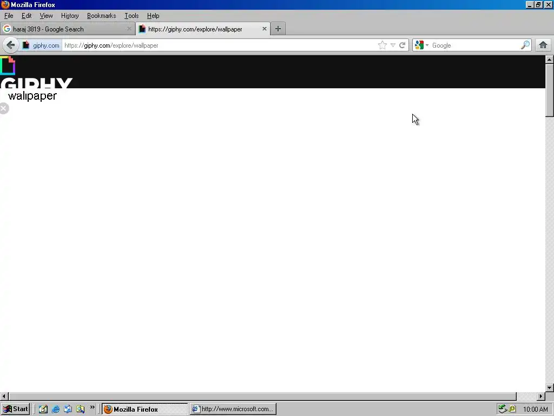Go to the Home page

point(543,45)
